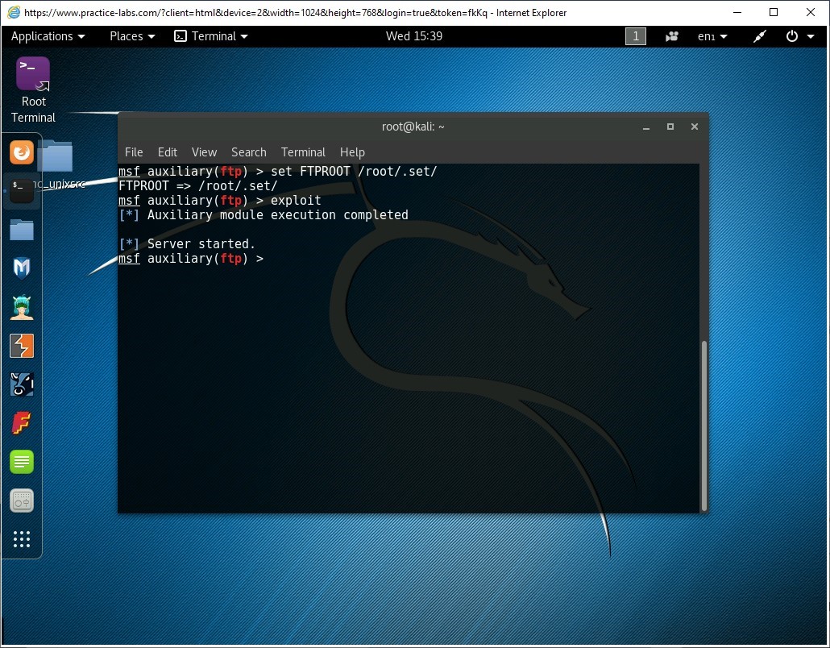Open the green notes application icon

click(x=22, y=462)
